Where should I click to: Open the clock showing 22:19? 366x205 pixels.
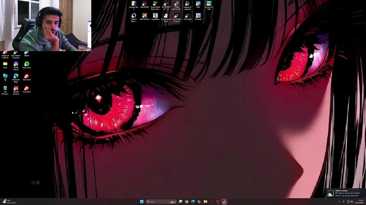(359, 202)
